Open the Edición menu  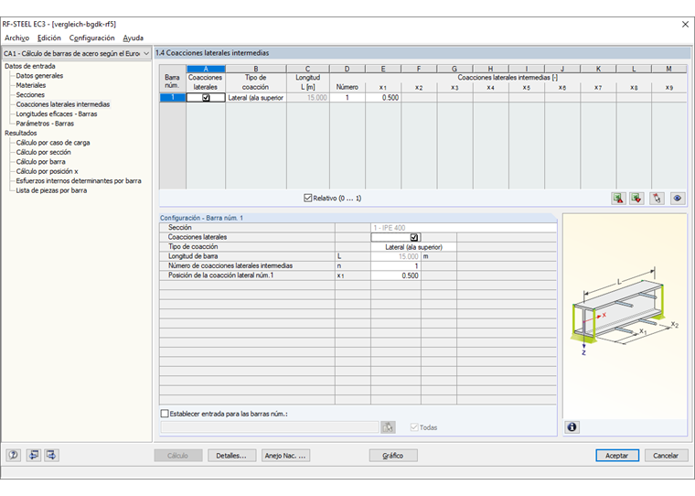[48, 38]
